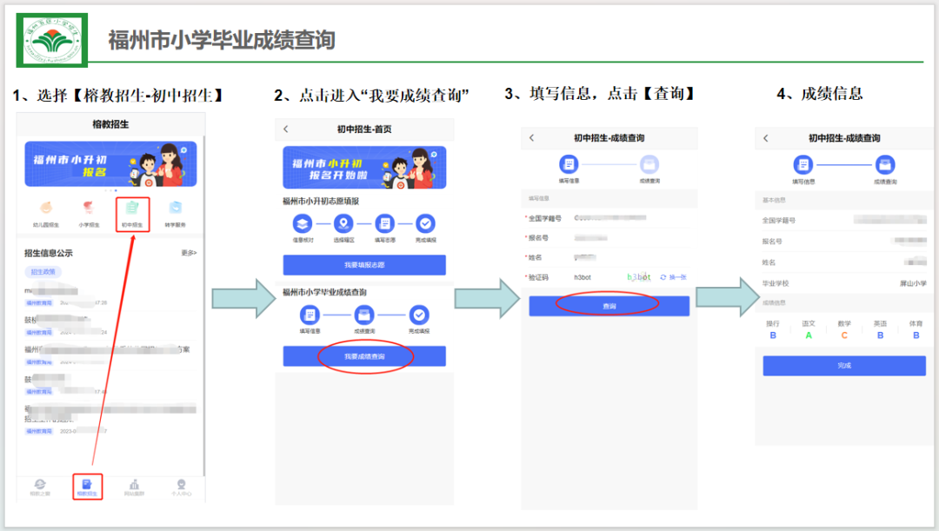Click 成绩查询 step icon in 初中招生-首页
Image resolution: width=939 pixels, height=531 pixels.
coord(364,315)
